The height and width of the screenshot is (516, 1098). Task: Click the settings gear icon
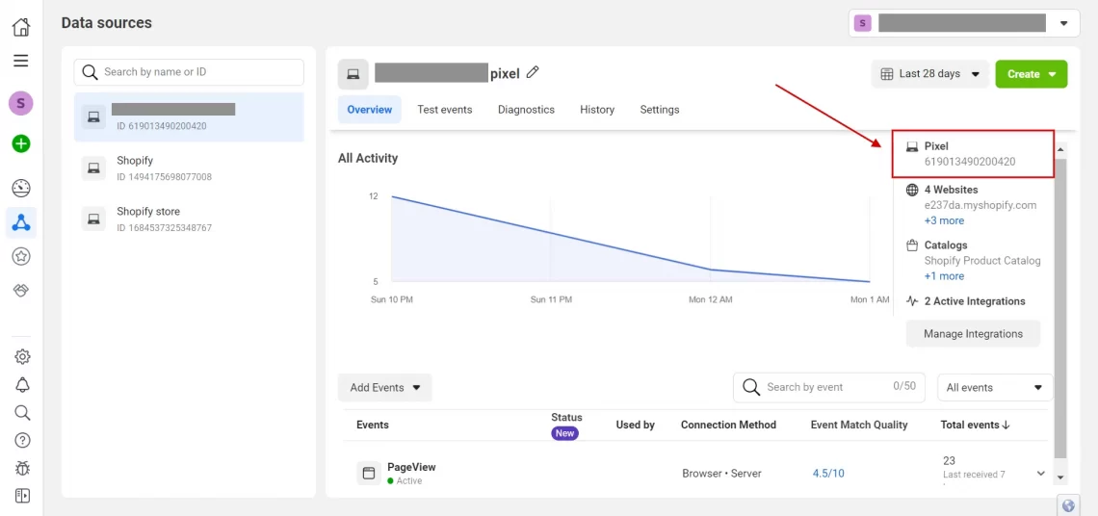click(21, 356)
